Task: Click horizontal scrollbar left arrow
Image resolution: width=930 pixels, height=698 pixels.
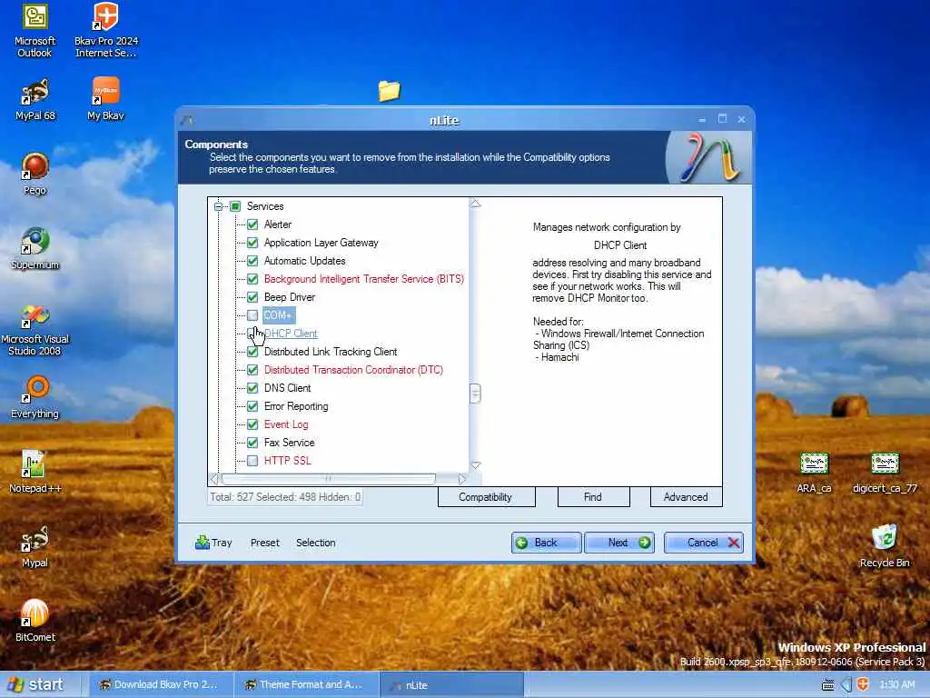Action: (x=214, y=478)
